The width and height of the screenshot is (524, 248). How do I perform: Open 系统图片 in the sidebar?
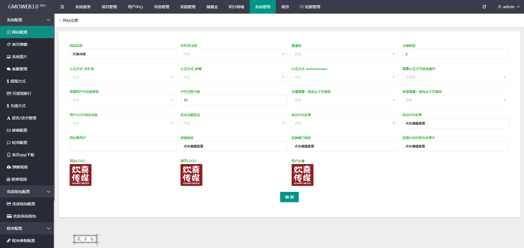(20, 57)
